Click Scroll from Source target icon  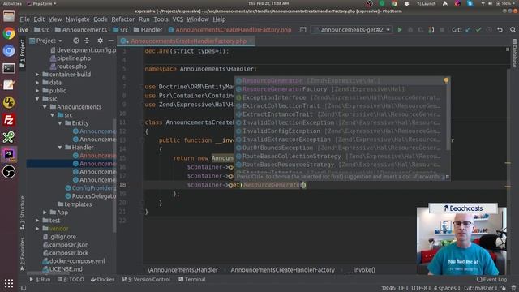point(76,41)
